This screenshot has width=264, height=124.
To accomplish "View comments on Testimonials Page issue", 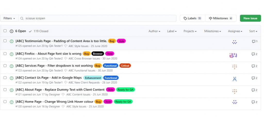I will coord(254,41).
